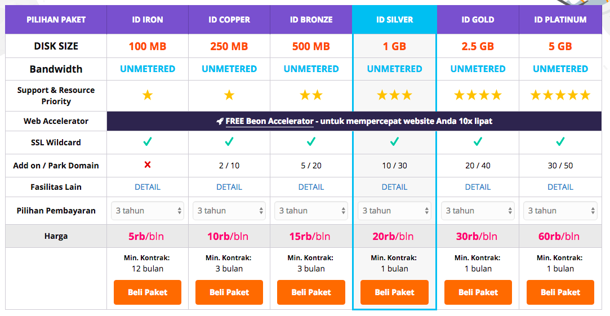Open the FREE Beon Accelerator link
The height and width of the screenshot is (316, 610).
click(x=269, y=121)
